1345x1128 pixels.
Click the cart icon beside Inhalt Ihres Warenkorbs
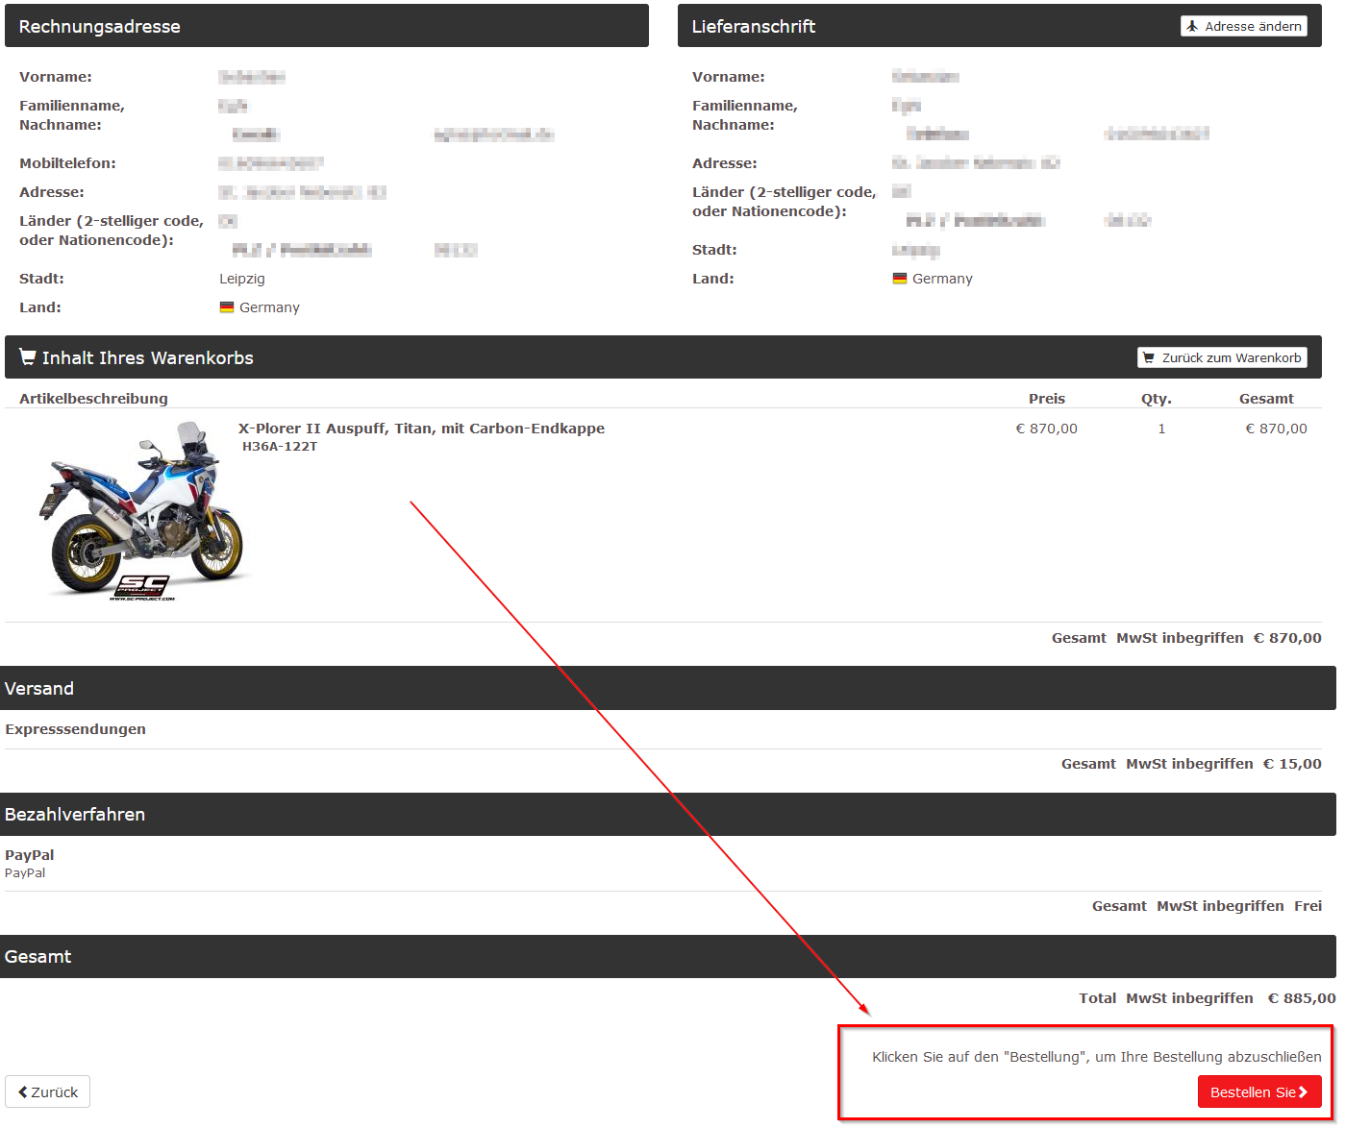pos(28,356)
